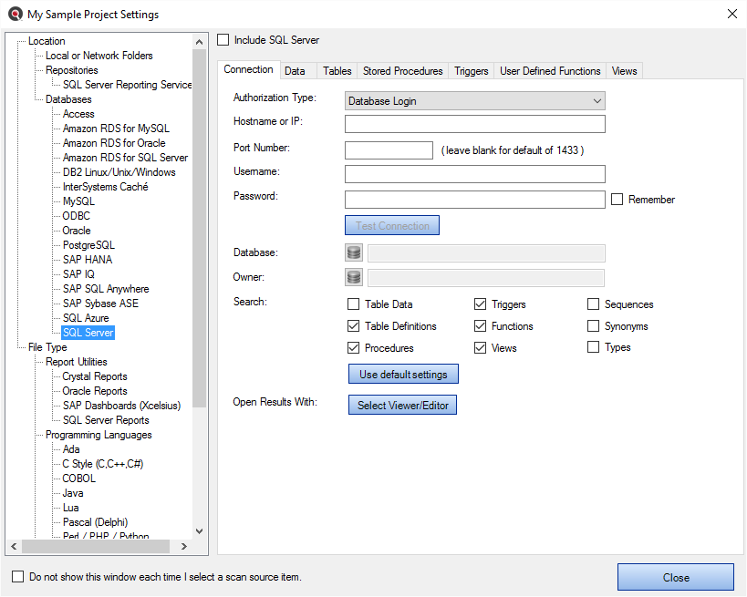Select Amazon RDS for Oracle
This screenshot has width=747, height=597.
click(114, 143)
